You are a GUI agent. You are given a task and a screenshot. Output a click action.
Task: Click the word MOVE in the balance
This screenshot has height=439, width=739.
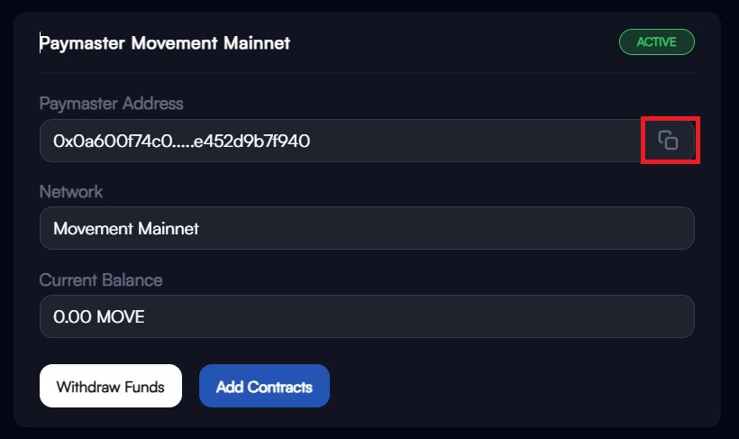click(121, 317)
